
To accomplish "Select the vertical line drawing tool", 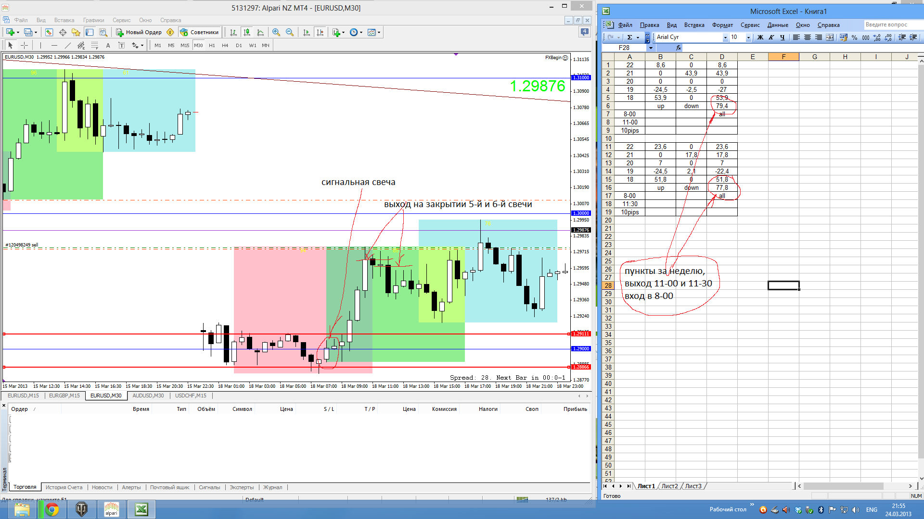I will 40,45.
